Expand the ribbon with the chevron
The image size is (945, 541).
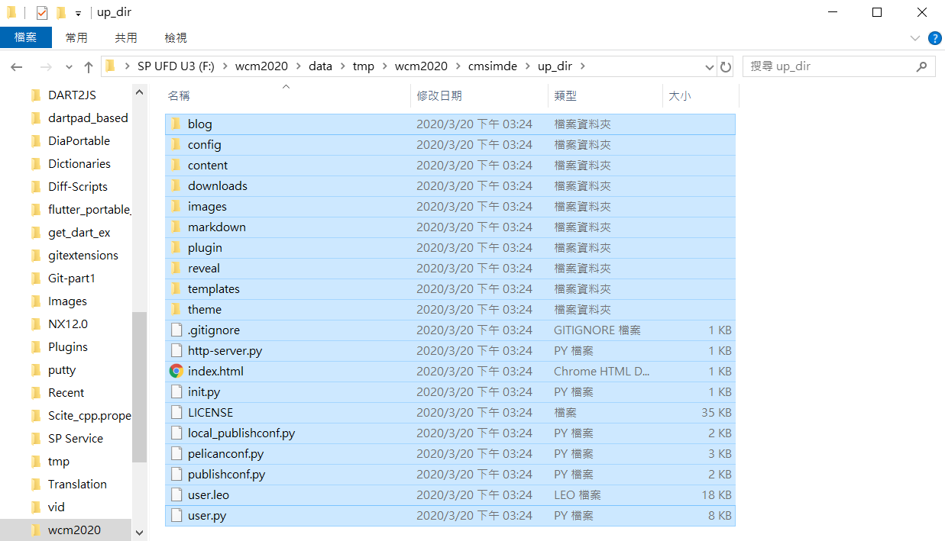tap(915, 38)
